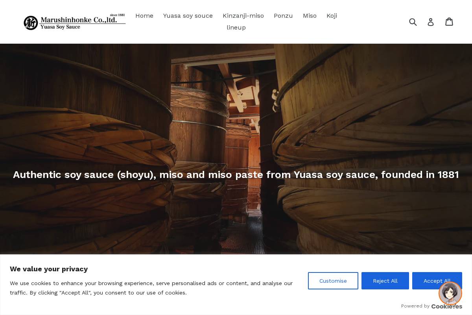Navigate to the Home menu item
This screenshot has height=315, width=472.
tap(144, 16)
